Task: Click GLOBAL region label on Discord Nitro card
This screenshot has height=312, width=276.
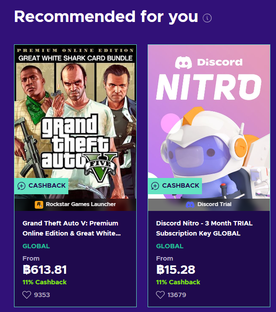Action: pyautogui.click(x=170, y=246)
